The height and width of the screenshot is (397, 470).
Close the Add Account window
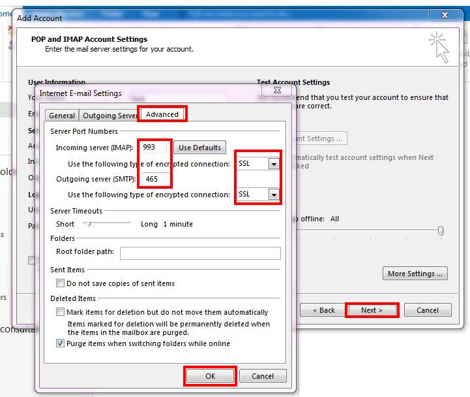point(444,16)
